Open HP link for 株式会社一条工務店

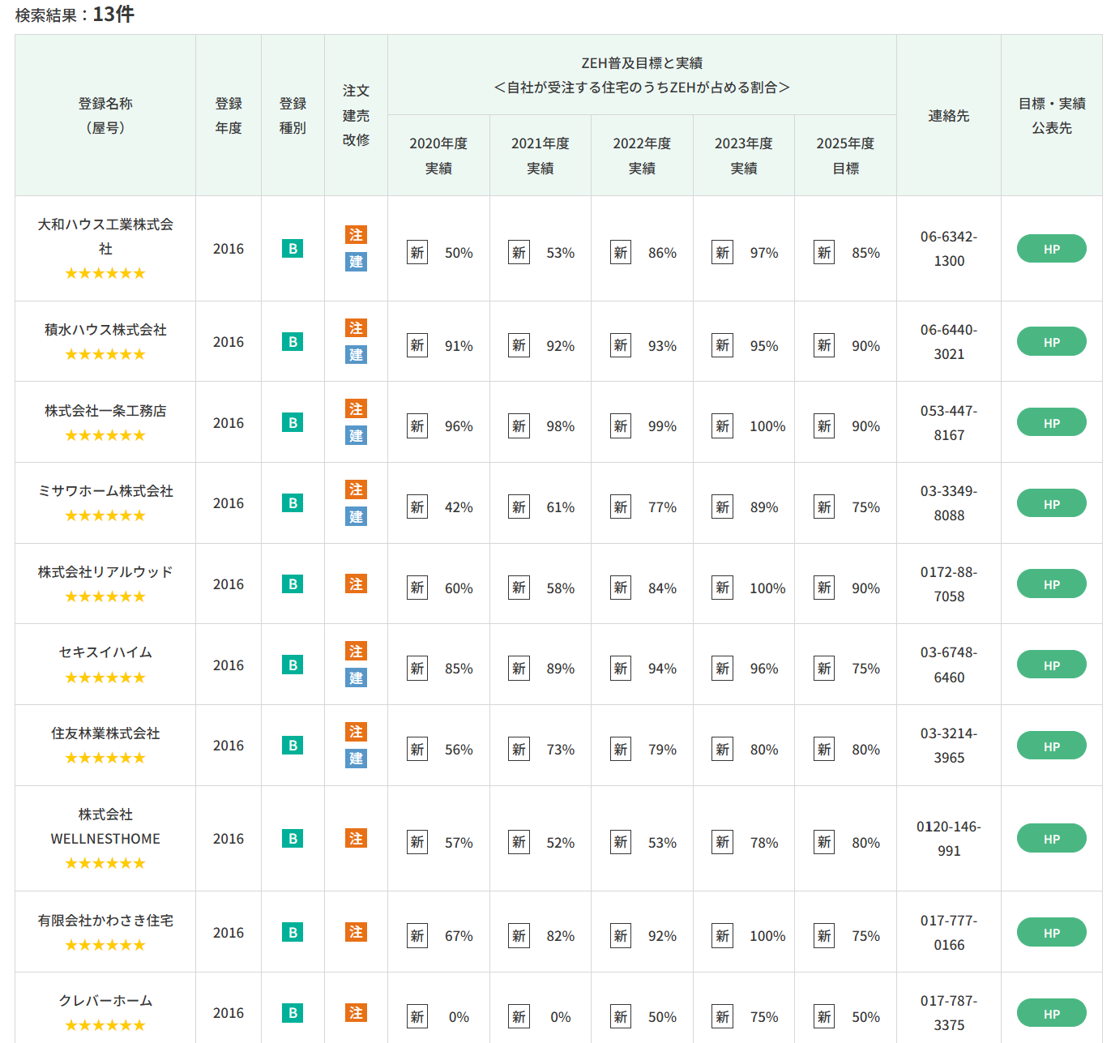[1051, 423]
